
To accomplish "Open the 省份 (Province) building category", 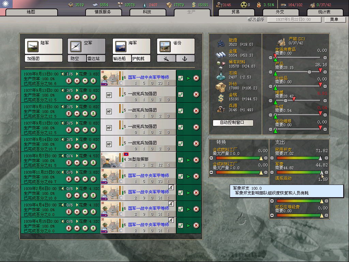I will [176, 46].
